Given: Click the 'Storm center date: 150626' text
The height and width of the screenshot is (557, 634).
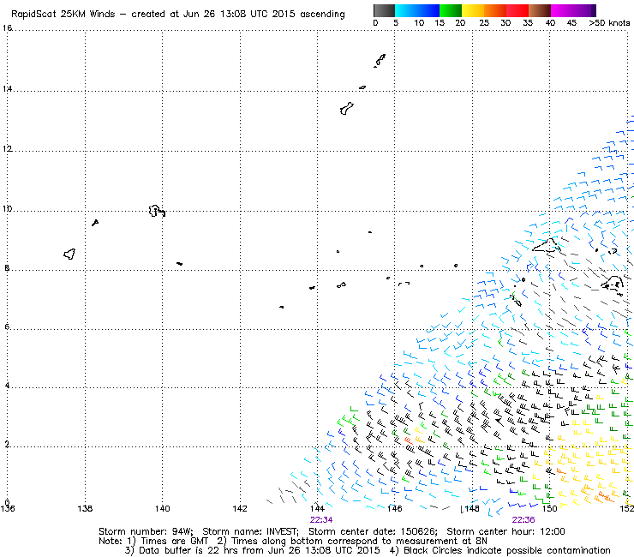Looking at the screenshot, I should pos(373,531).
